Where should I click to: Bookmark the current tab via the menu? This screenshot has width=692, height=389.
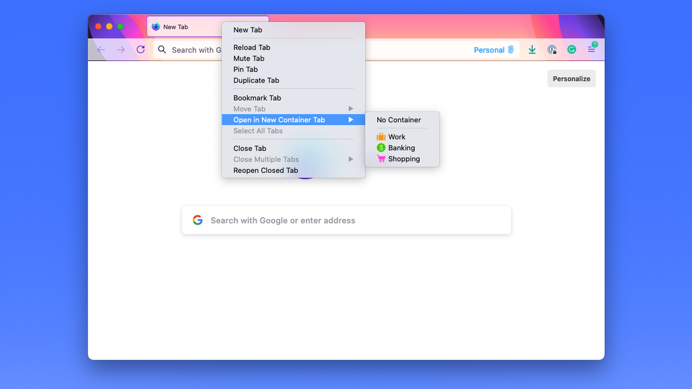pos(257,97)
